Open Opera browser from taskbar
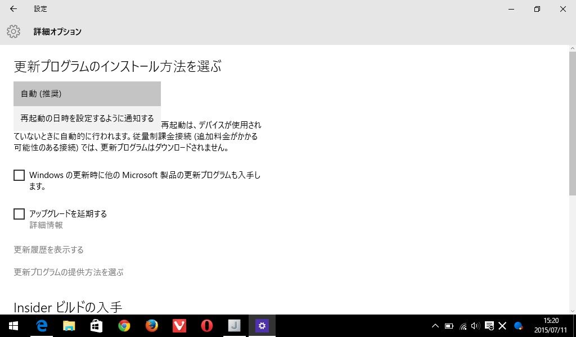The width and height of the screenshot is (576, 337). point(207,326)
